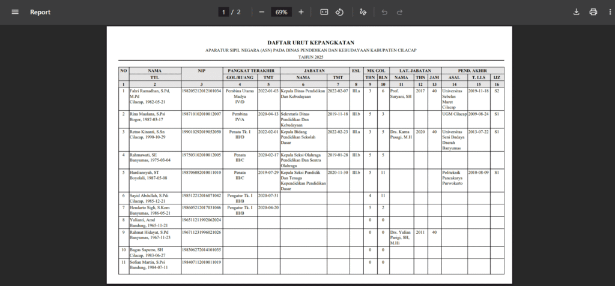This screenshot has height=286, width=615.
Task: Open the more actions three-dot menu
Action: point(608,12)
